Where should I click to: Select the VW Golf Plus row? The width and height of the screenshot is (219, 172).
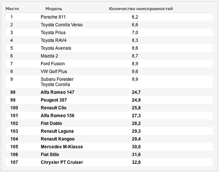tap(109, 71)
